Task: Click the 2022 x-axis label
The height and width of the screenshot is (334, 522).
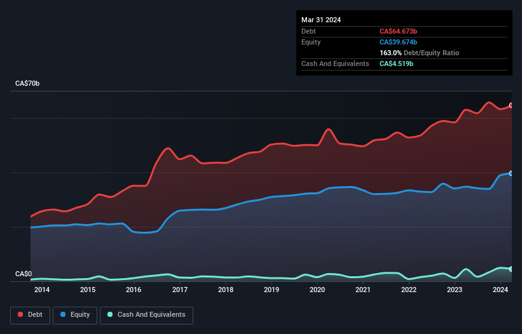Action: (x=409, y=290)
